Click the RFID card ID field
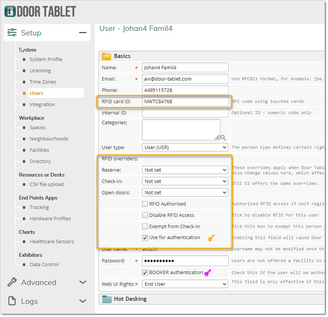 coord(185,101)
